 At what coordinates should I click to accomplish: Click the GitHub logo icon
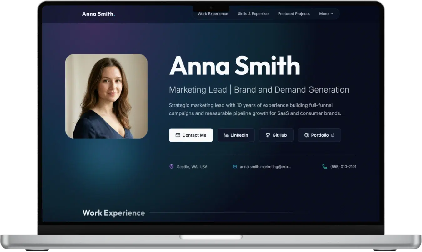(x=268, y=135)
